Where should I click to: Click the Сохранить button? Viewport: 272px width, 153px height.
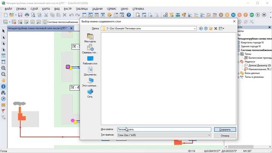point(225,130)
